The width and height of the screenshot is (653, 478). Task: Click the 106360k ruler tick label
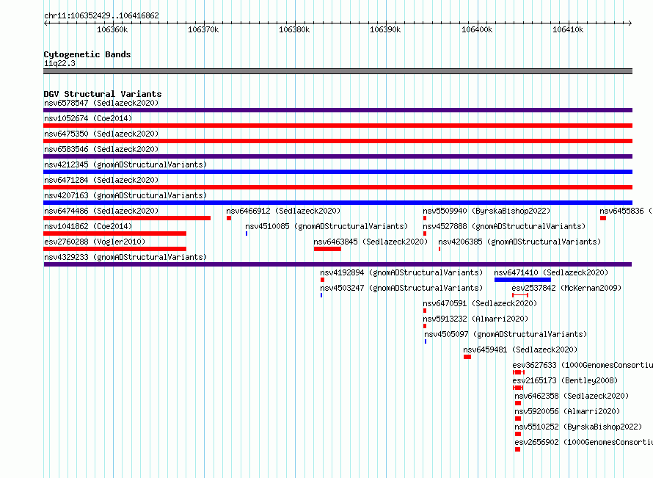point(112,29)
